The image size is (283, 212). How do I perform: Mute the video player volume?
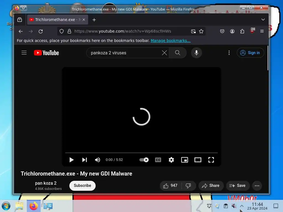point(98,160)
